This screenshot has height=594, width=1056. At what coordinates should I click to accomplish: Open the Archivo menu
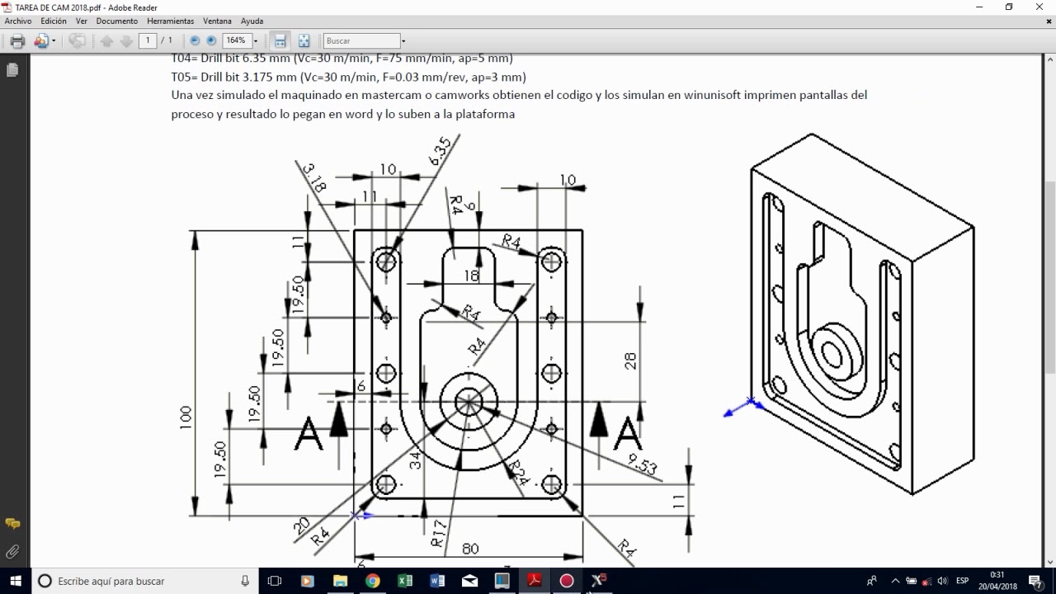[x=18, y=21]
